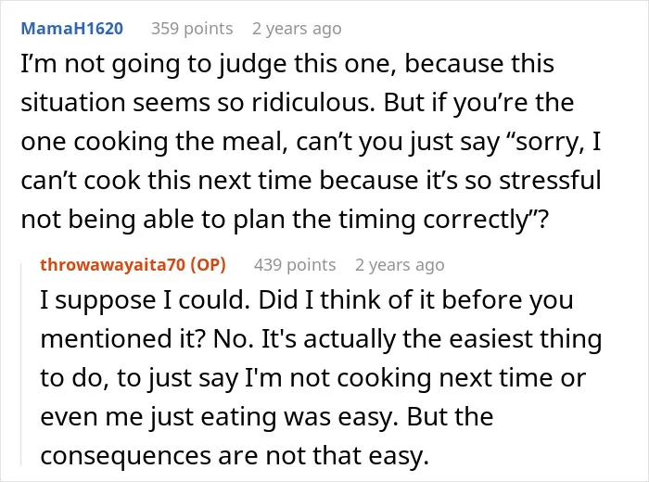Viewport: 649px width, 482px height.
Task: Click the 359 points score label
Action: coord(192,29)
